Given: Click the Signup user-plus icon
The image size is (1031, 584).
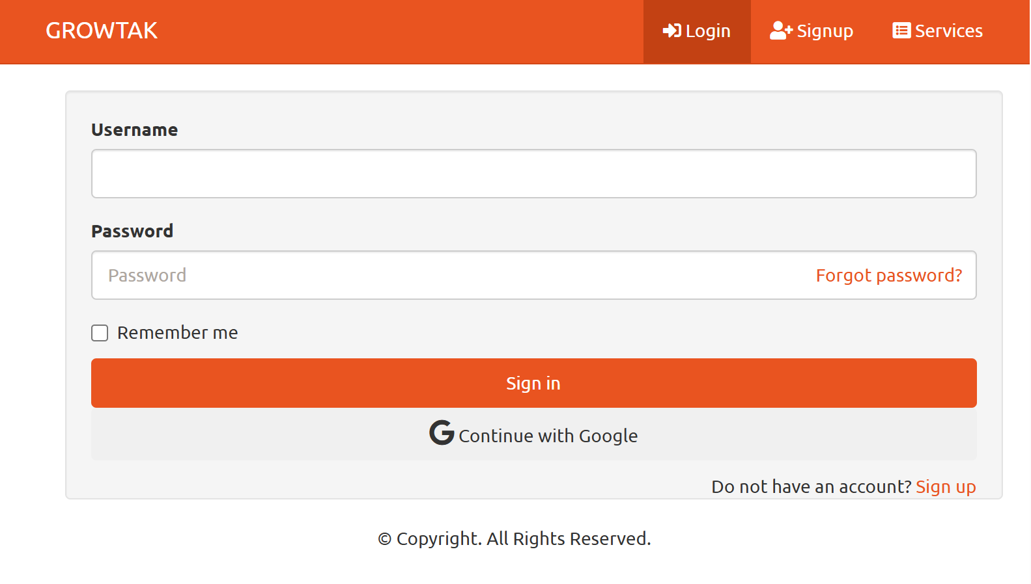Looking at the screenshot, I should 781,31.
